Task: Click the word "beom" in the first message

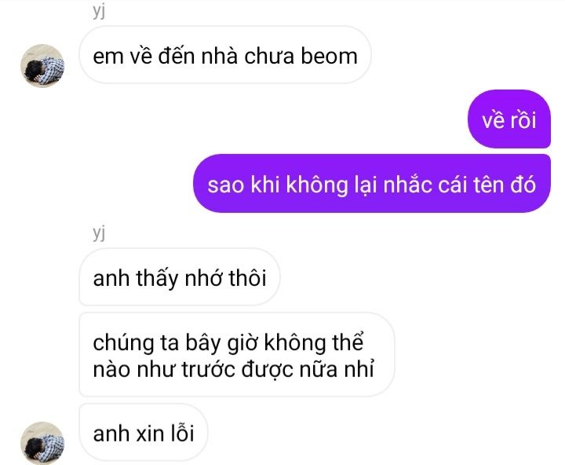Action: click(329, 57)
